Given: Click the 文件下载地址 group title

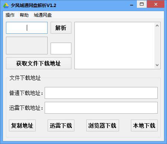Looking at the screenshot, I should [25, 78].
